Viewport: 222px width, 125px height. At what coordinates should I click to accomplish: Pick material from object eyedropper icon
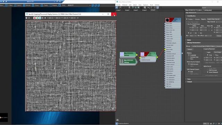(x=120, y=8)
